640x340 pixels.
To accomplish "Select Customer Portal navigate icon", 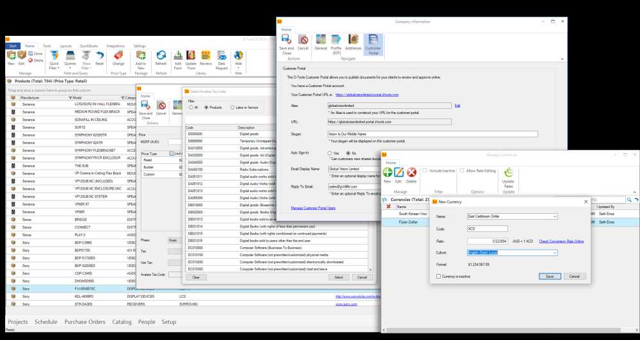I will pos(373,44).
